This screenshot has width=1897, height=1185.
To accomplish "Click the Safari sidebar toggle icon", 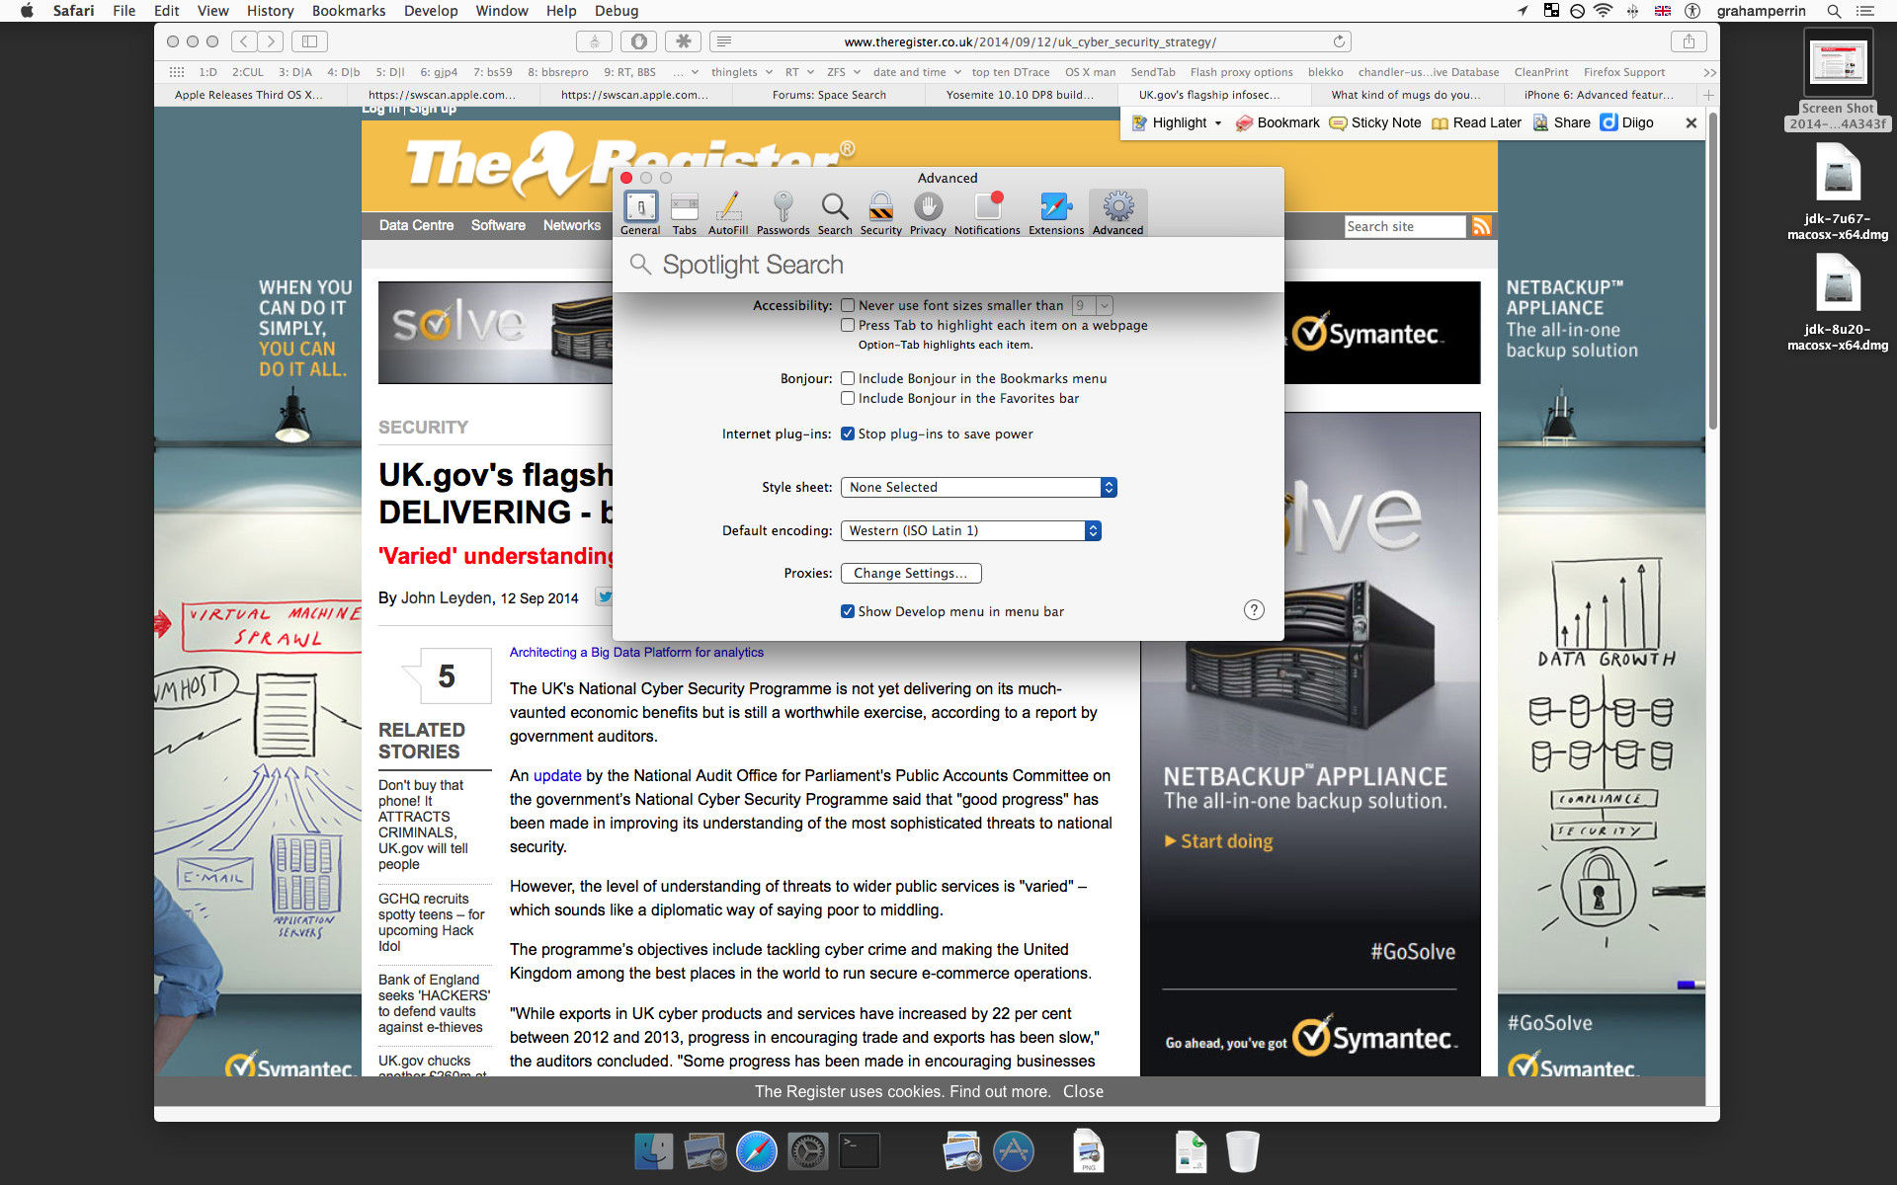I will 309,41.
